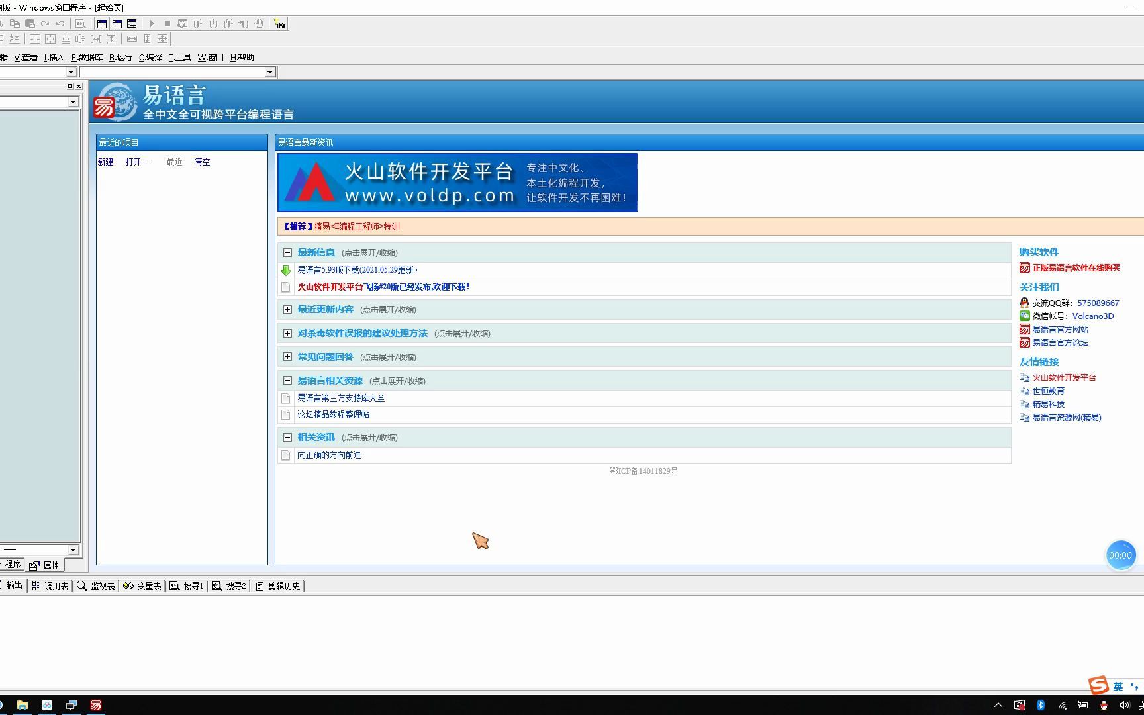The image size is (1144, 715).
Task: Click the same-width double arrow icon
Action: click(x=132, y=39)
